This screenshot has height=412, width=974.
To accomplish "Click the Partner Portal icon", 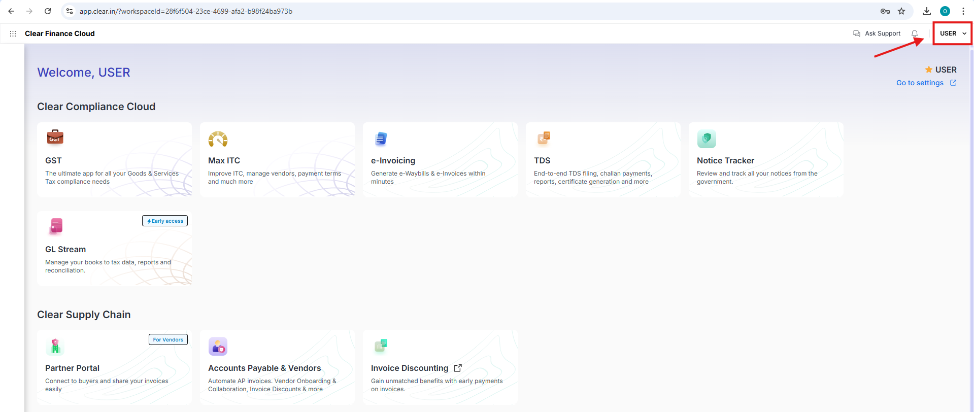I will (55, 346).
